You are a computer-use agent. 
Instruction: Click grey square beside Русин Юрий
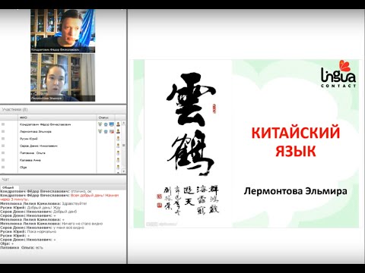pyautogui.click(x=3, y=139)
